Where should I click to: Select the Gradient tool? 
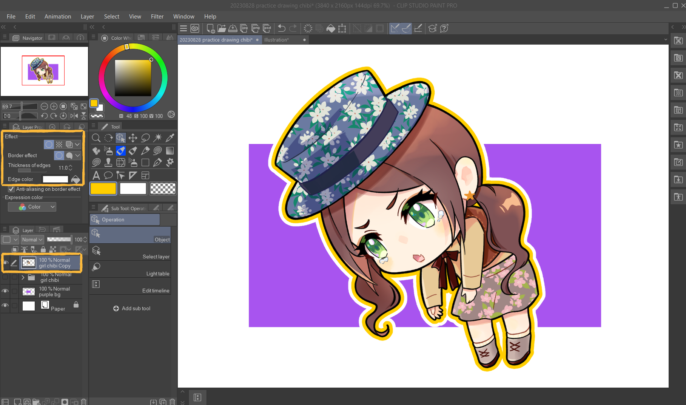[170, 151]
